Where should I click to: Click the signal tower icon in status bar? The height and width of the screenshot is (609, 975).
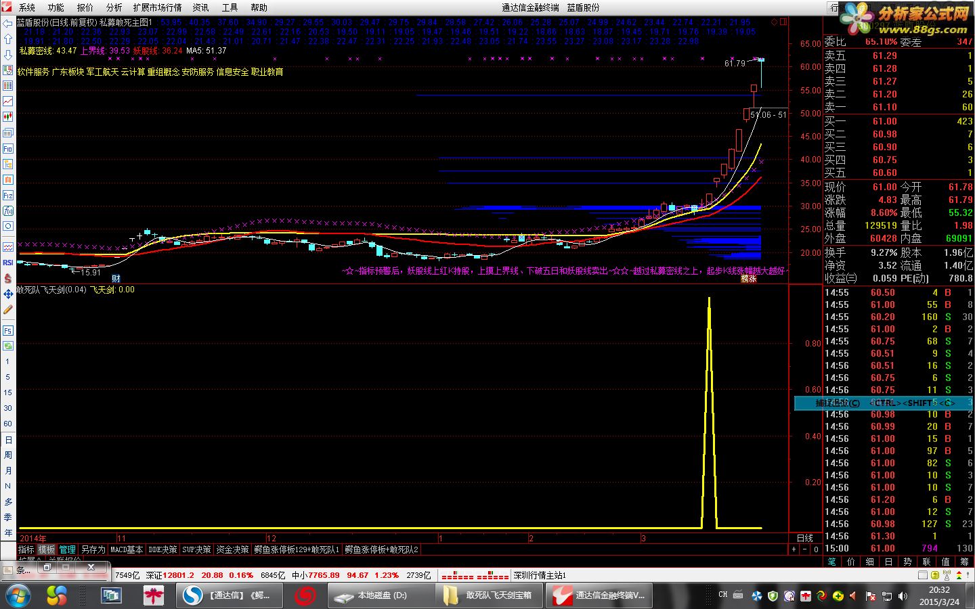coord(945,575)
